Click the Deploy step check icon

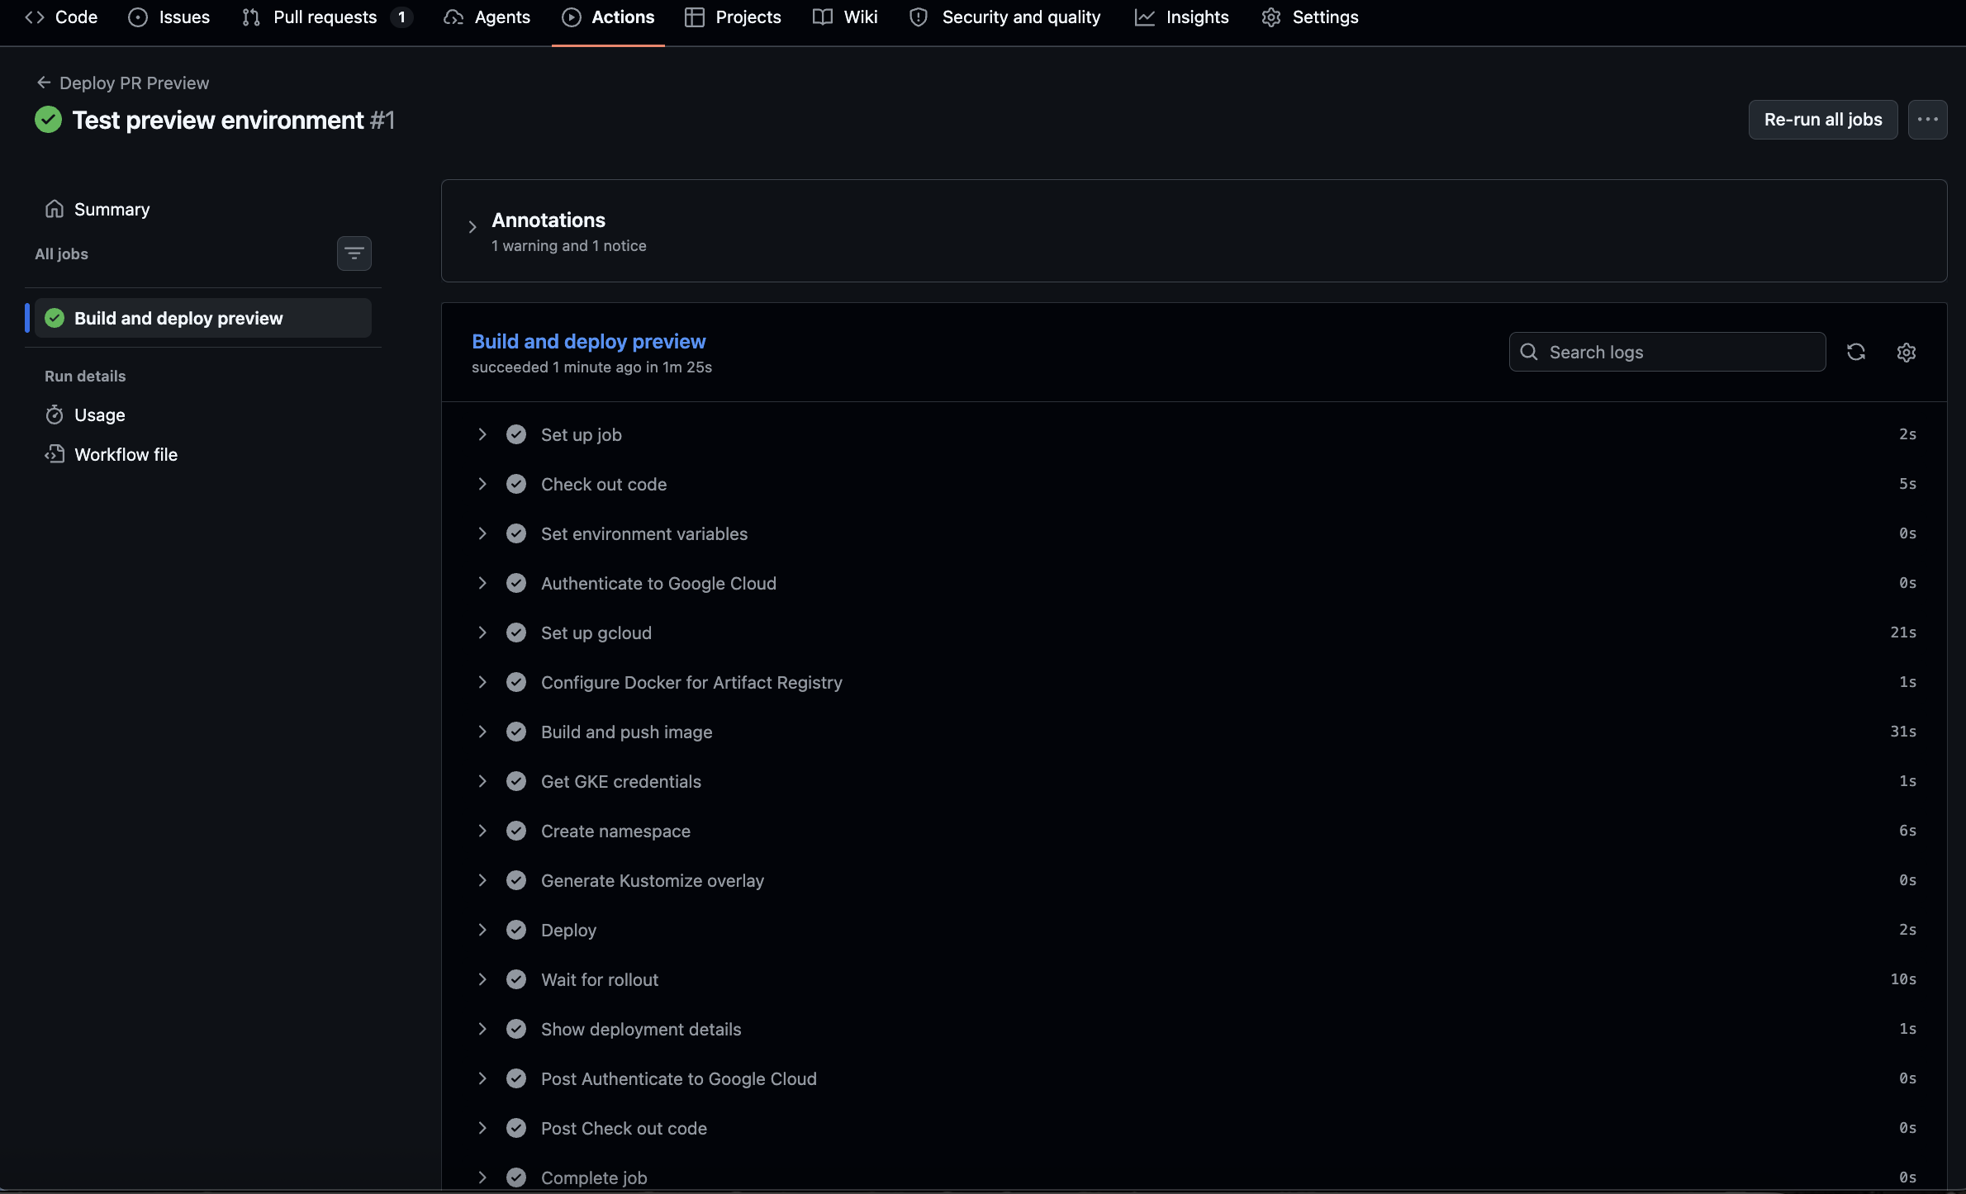point(516,930)
